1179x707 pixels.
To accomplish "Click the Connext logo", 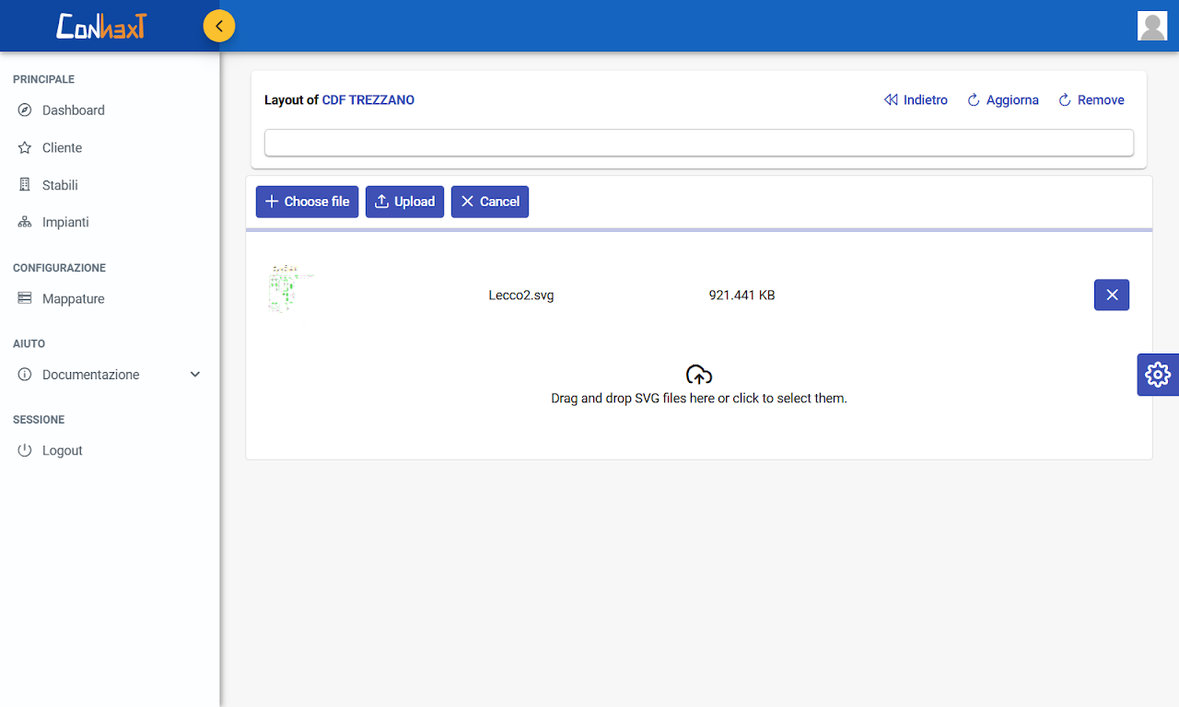I will point(101,26).
